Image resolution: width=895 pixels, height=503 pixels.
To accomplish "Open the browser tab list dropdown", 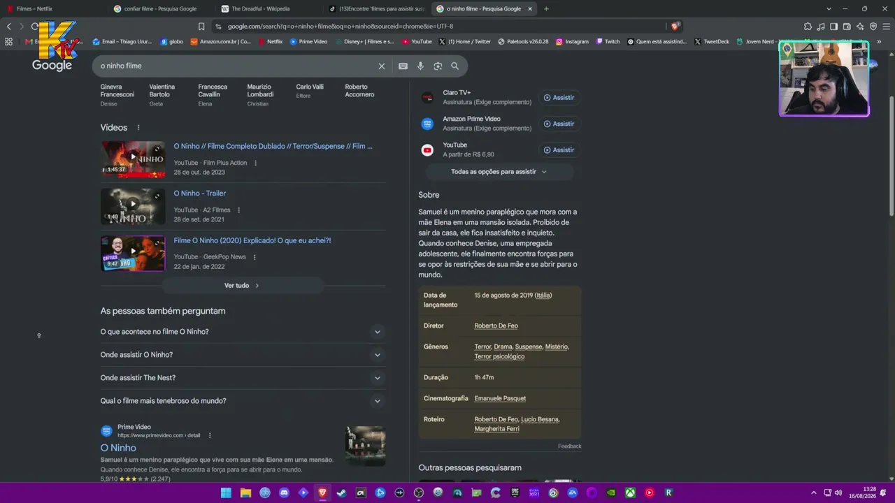I will point(829,9).
